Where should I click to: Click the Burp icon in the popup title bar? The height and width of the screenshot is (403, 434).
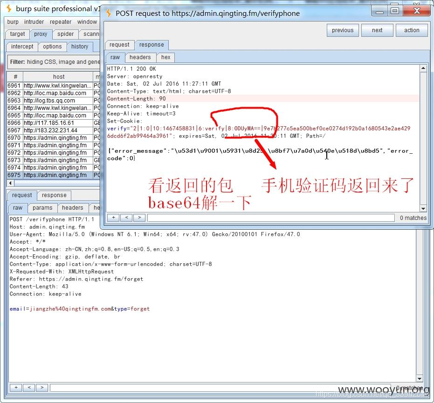click(109, 13)
